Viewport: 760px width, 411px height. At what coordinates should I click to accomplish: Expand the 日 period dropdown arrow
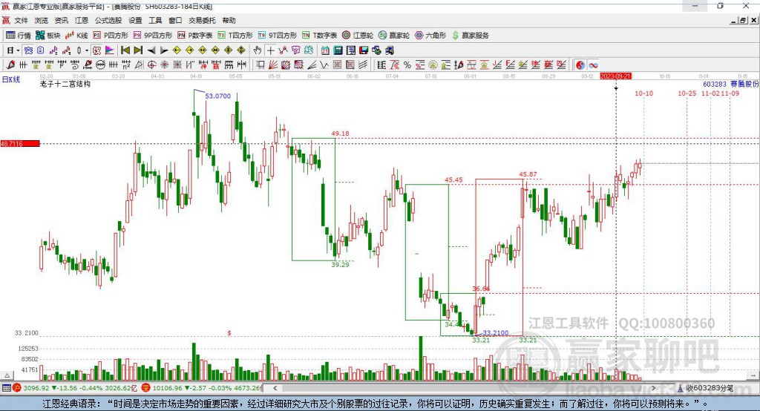[18, 50]
